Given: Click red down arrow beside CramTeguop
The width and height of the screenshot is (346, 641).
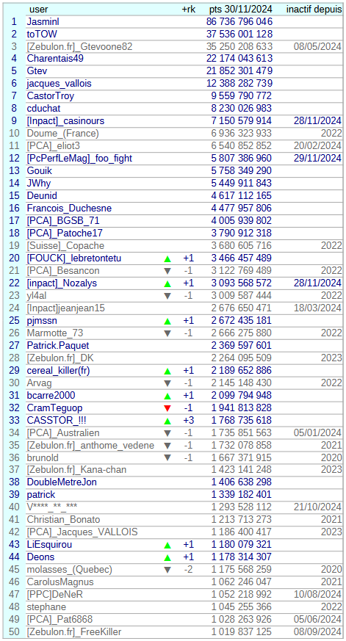Looking at the screenshot, I should coord(167,408).
